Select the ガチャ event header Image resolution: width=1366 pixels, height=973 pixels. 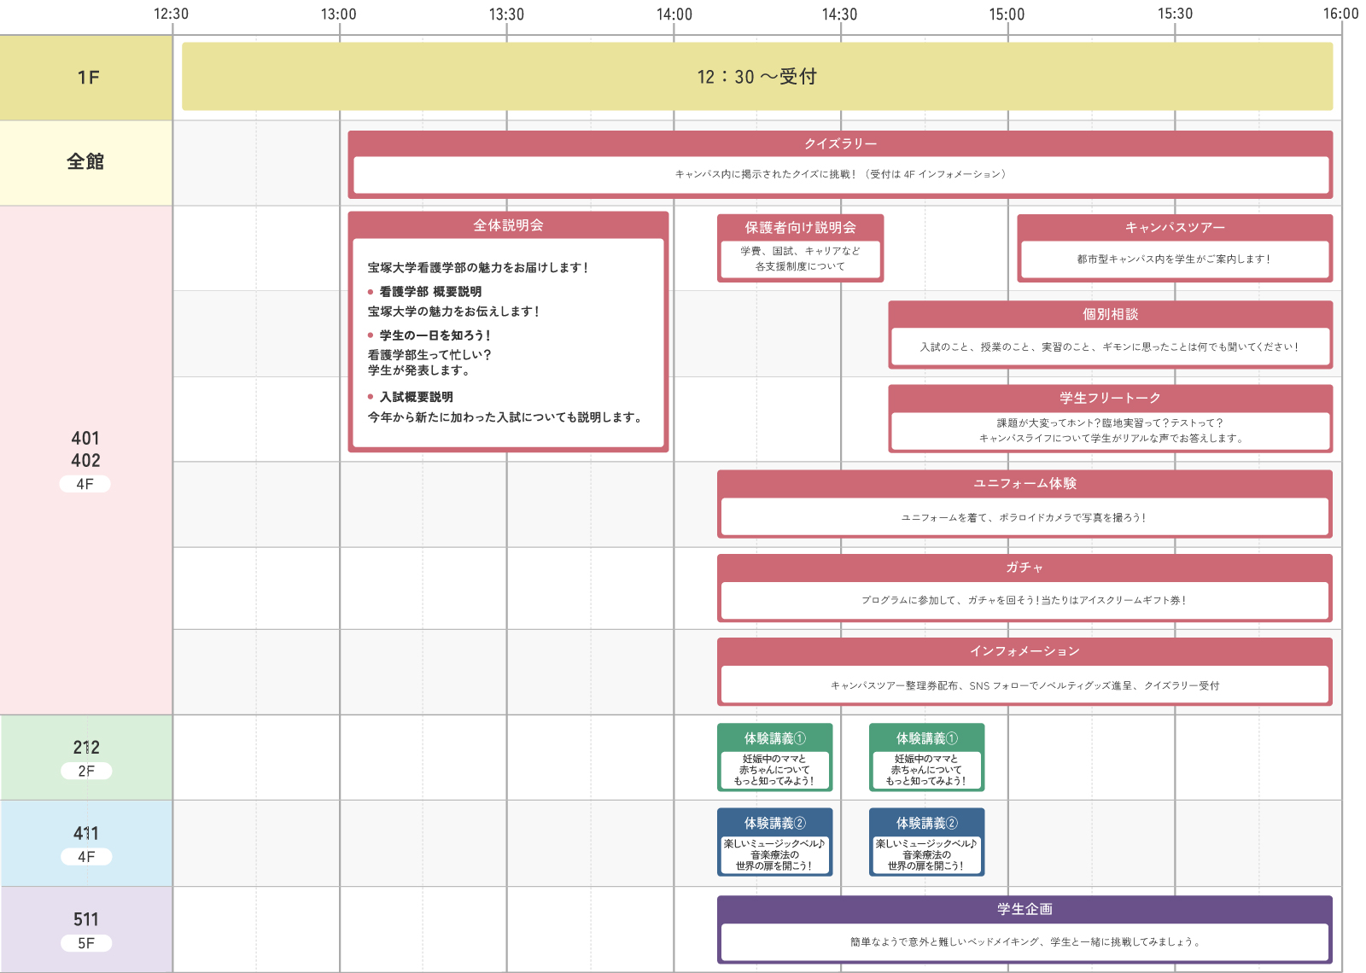(x=1024, y=568)
